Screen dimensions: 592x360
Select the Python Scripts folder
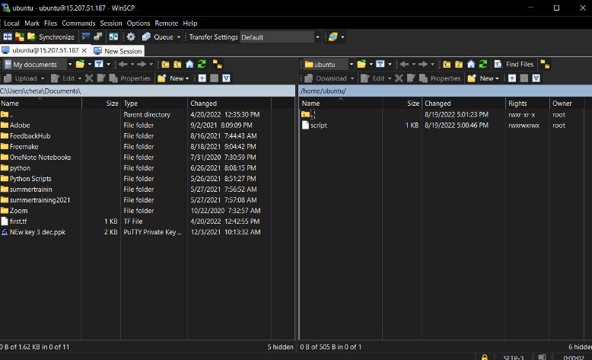coord(30,179)
